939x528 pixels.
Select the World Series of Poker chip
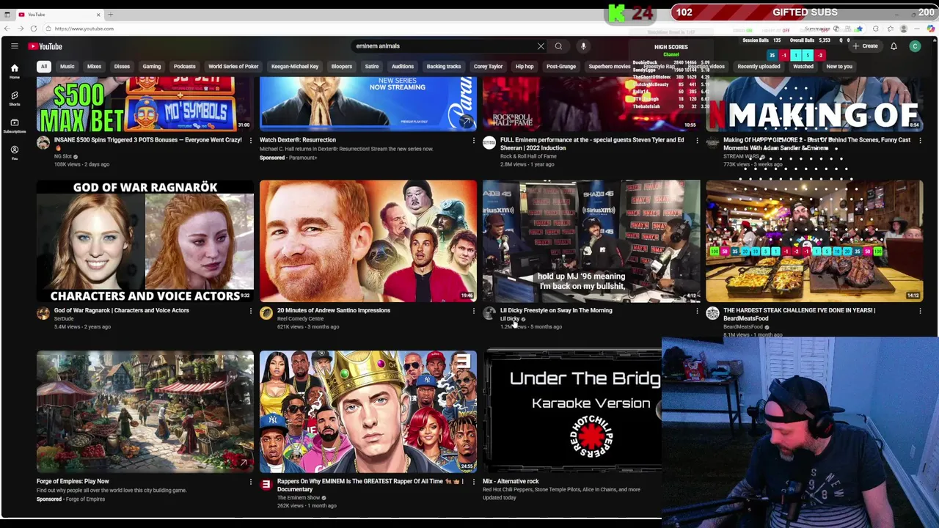pyautogui.click(x=233, y=67)
